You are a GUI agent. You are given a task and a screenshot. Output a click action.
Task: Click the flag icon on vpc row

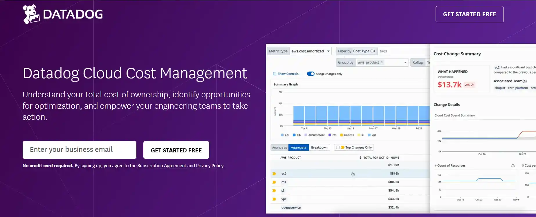coord(274,199)
